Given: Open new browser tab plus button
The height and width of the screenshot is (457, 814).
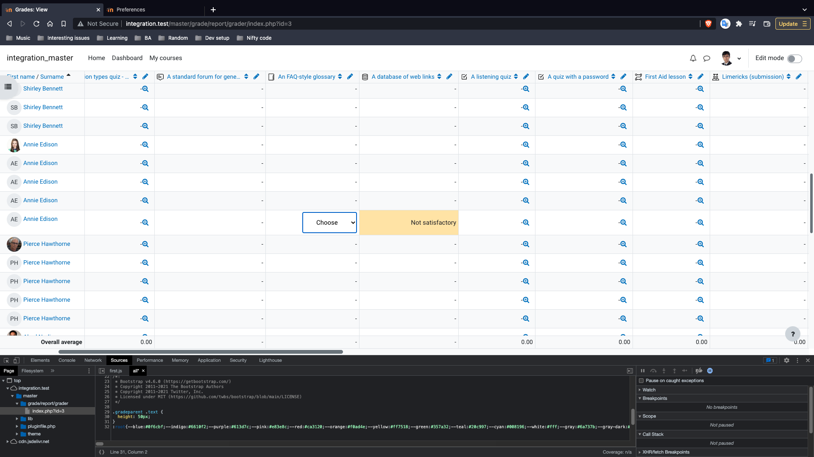Looking at the screenshot, I should 213,10.
